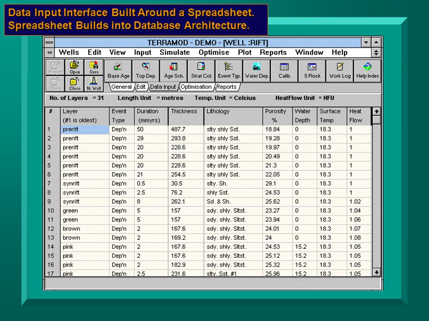The image size is (429, 321).
Task: Select the Porosity cell 22.05
Action: click(278, 174)
